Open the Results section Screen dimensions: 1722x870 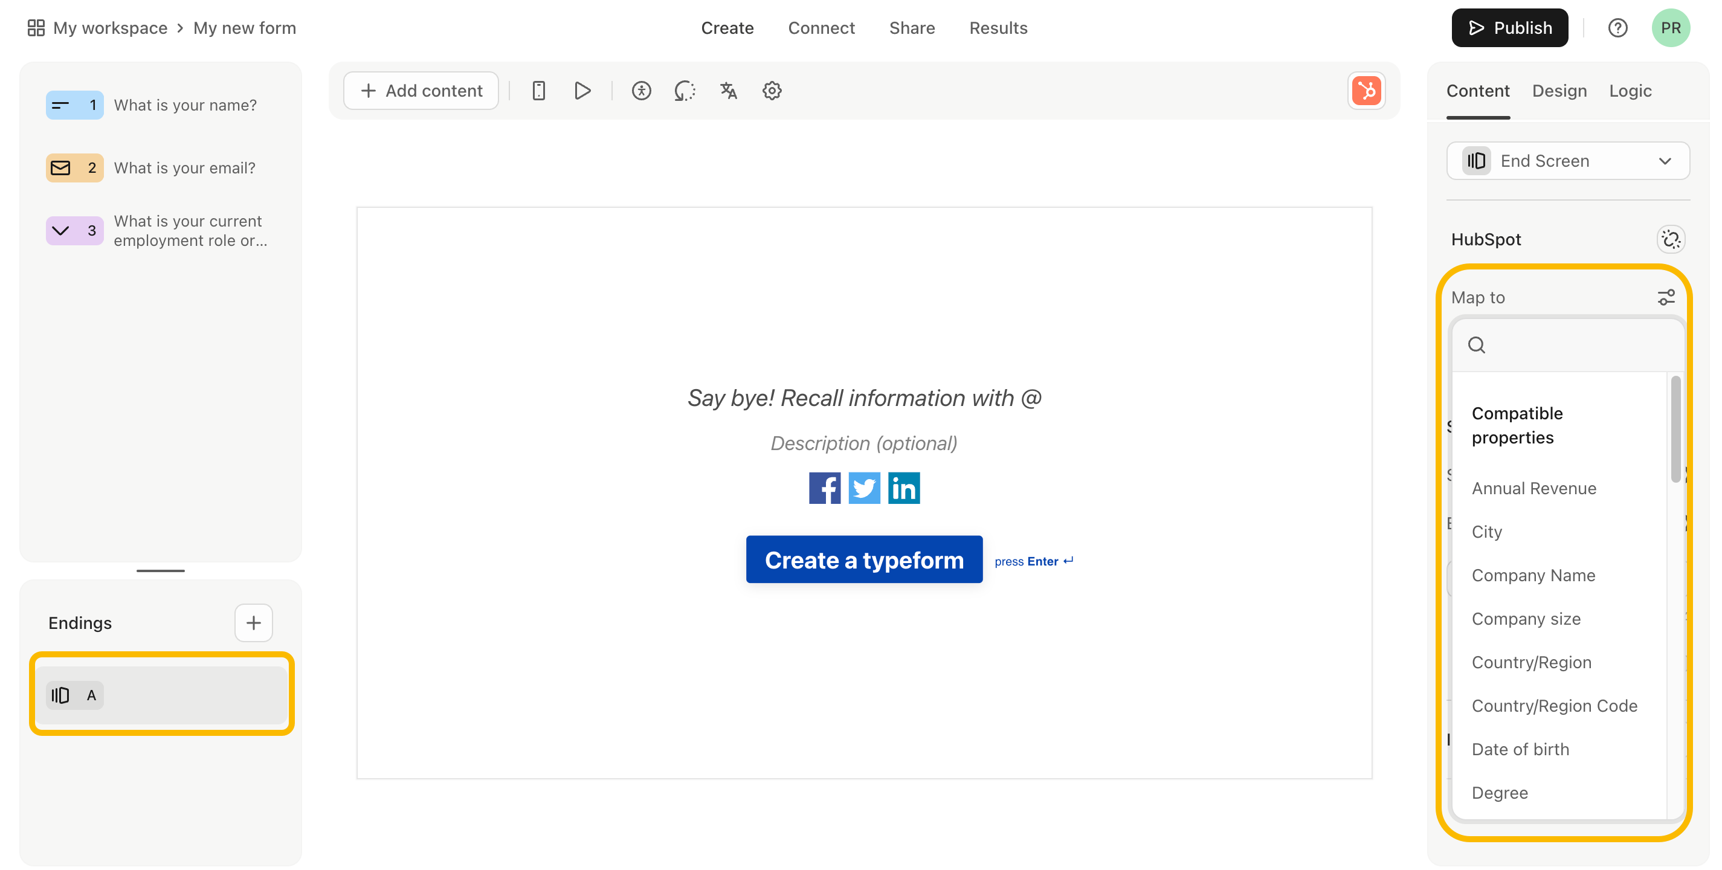click(998, 28)
